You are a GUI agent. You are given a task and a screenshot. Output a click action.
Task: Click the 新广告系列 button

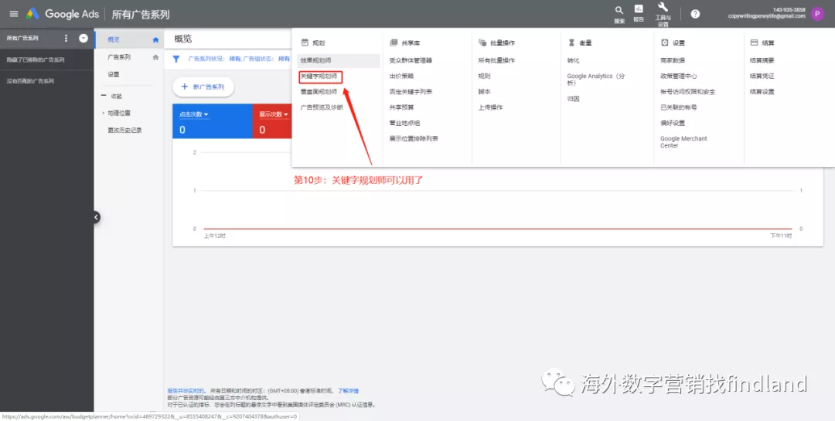tap(203, 87)
